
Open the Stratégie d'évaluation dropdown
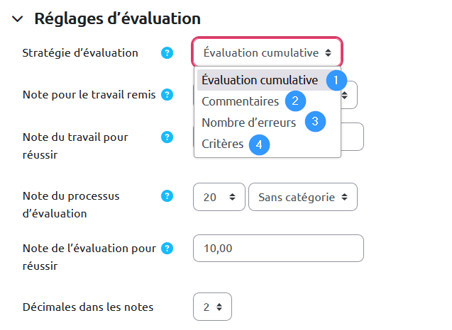click(267, 52)
